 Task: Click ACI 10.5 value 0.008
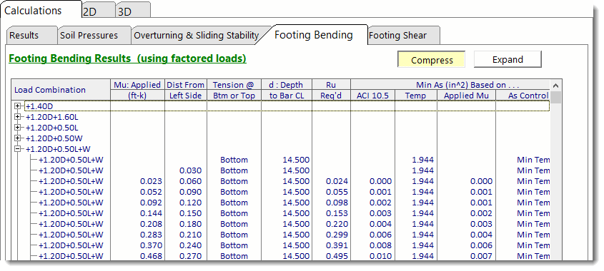[381, 246]
